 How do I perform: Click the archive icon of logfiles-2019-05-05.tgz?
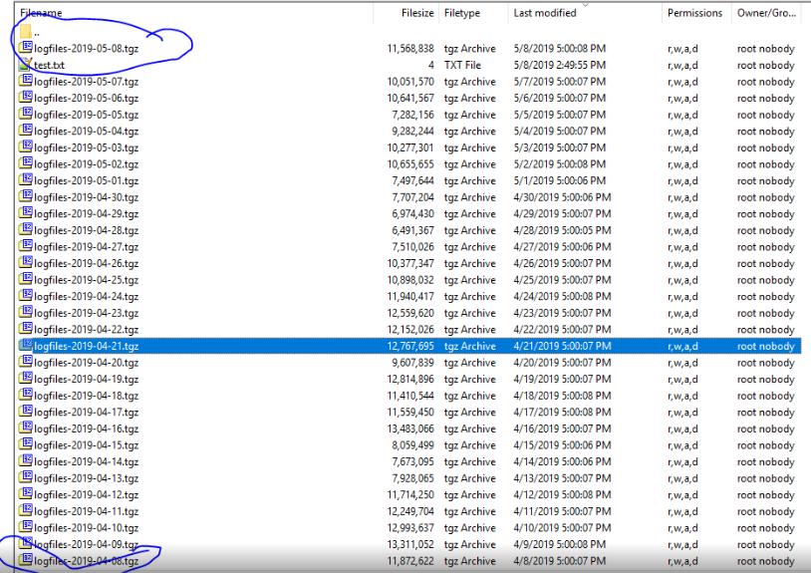(x=25, y=114)
